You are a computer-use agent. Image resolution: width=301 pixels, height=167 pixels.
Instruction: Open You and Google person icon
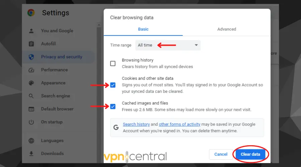[x=31, y=31]
